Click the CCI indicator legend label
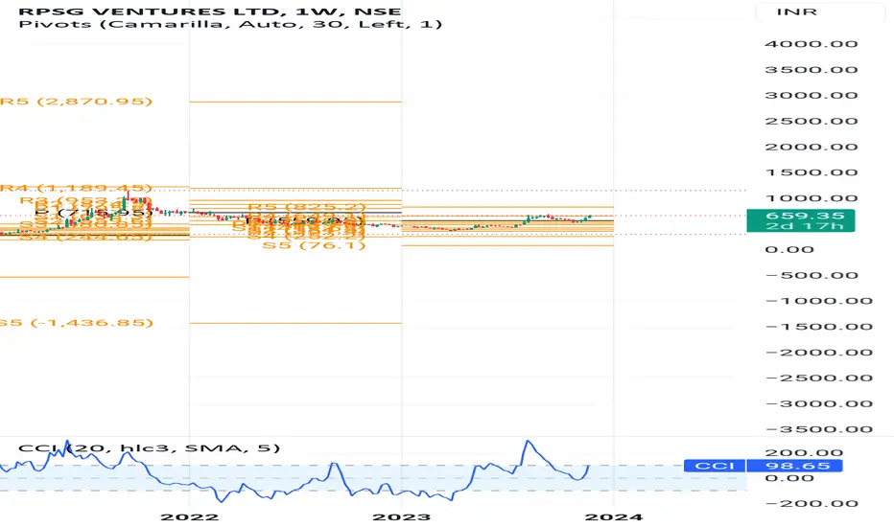This screenshot has width=894, height=527. [x=149, y=447]
